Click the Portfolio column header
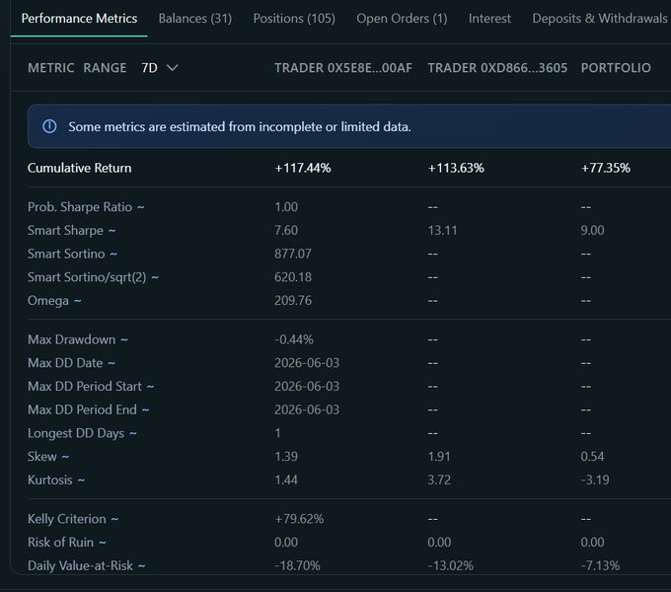The height and width of the screenshot is (592, 671). point(616,68)
